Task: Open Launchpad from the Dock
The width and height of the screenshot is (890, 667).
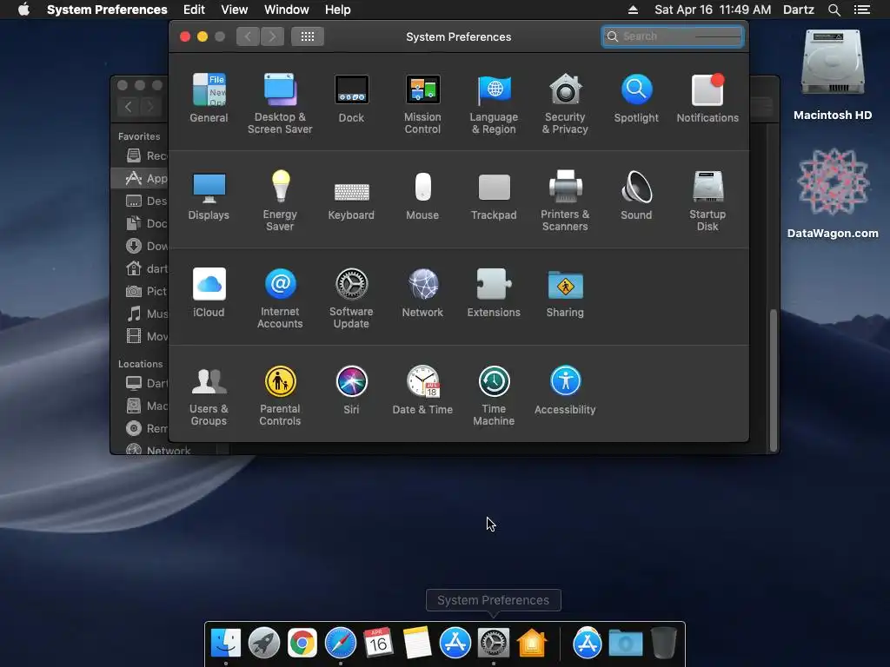Action: pos(264,644)
